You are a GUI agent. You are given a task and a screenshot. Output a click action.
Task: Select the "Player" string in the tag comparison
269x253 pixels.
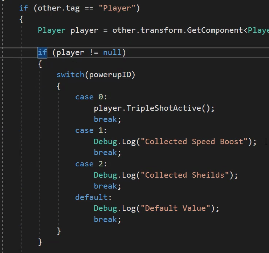[117, 8]
